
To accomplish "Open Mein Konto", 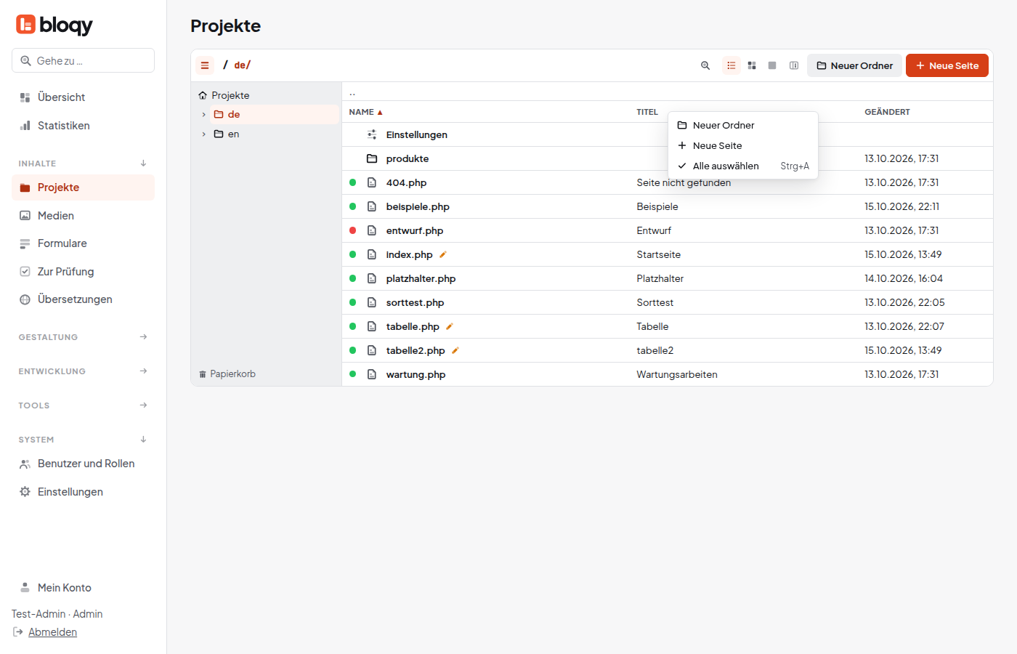I will [x=83, y=588].
